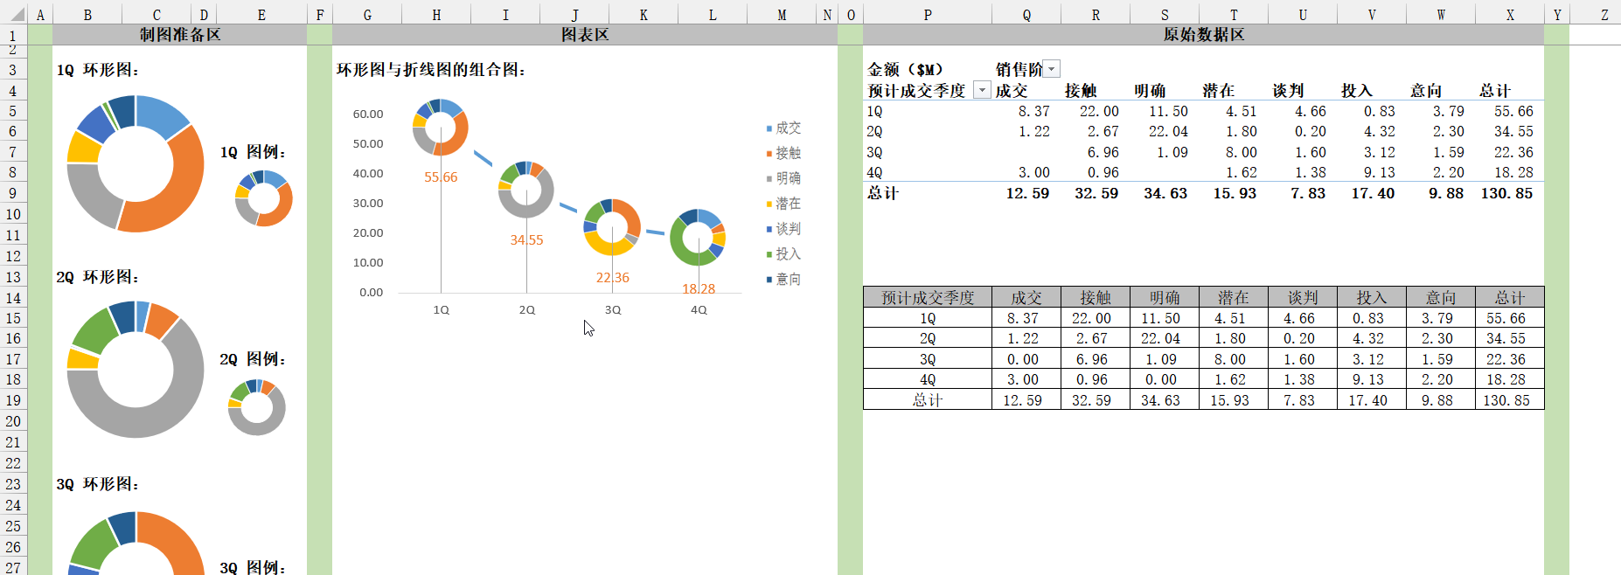Click the 3Q category-axis label in the chart
This screenshot has height=575, width=1621.
tap(613, 310)
